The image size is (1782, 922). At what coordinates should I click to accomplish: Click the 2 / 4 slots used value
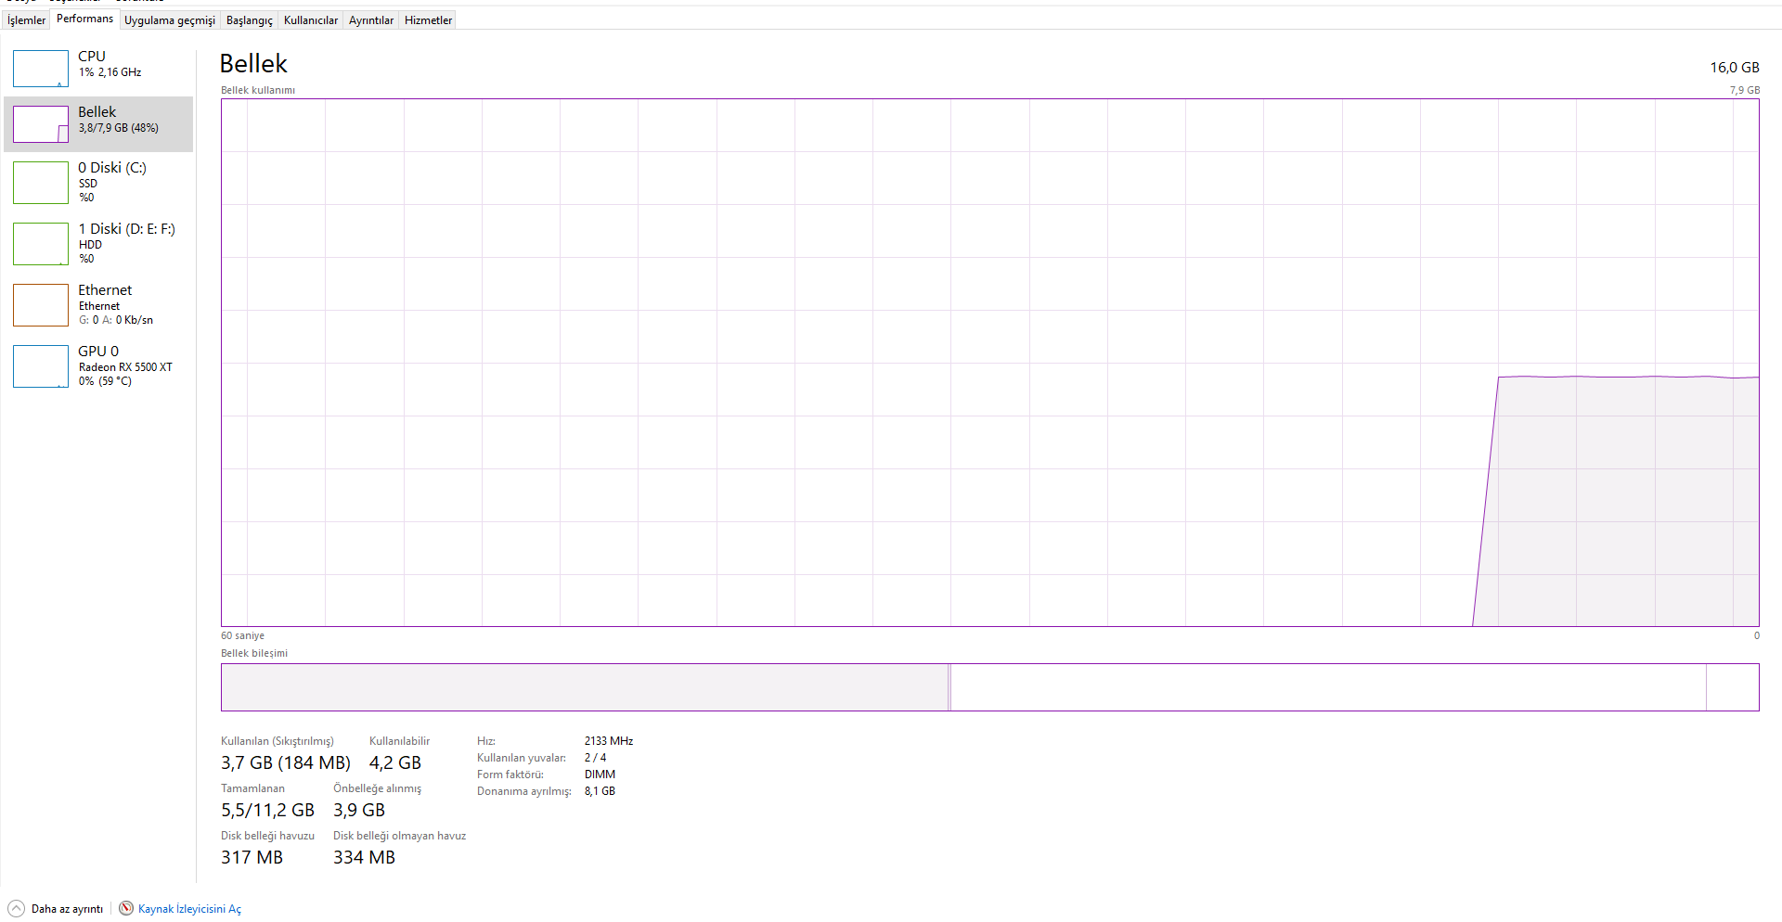tap(595, 758)
